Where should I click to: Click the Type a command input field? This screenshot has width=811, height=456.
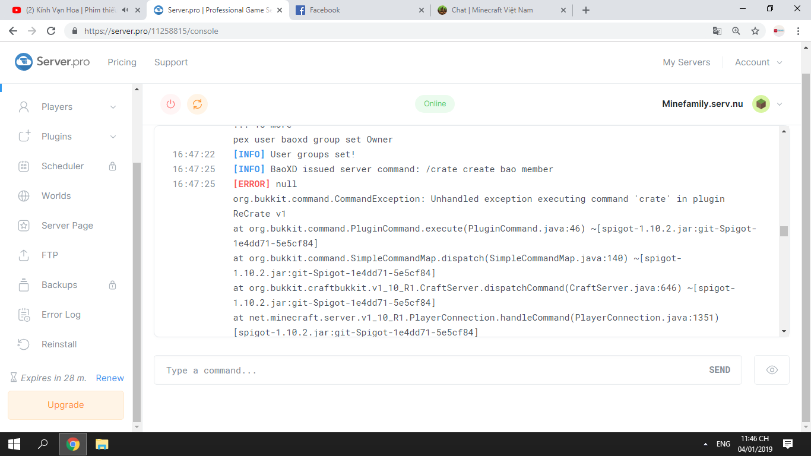pyautogui.click(x=427, y=370)
